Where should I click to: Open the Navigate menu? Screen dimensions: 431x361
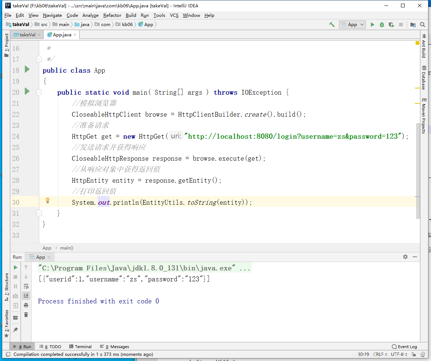(x=52, y=15)
